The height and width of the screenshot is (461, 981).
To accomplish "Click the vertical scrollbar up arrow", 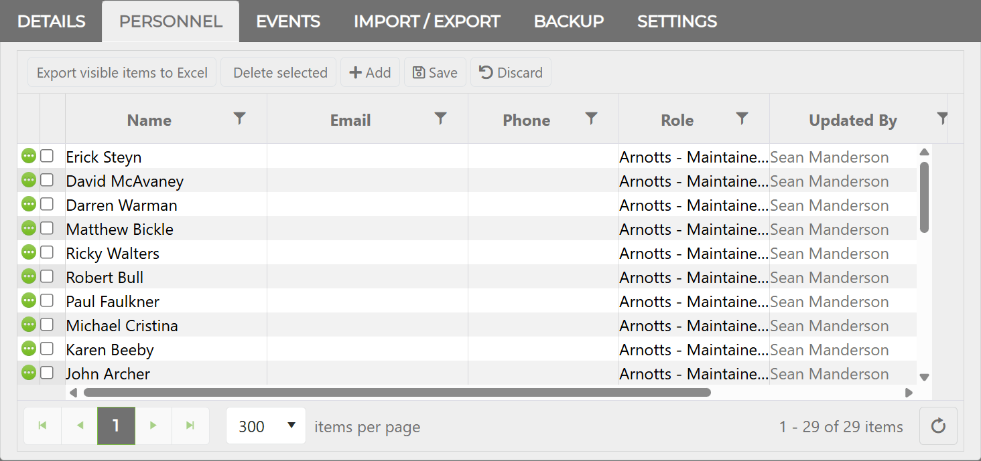I will (x=924, y=152).
